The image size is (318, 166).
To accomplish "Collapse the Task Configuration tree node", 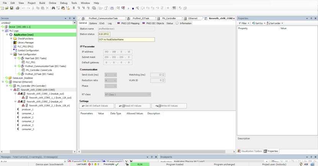I will (11, 54).
